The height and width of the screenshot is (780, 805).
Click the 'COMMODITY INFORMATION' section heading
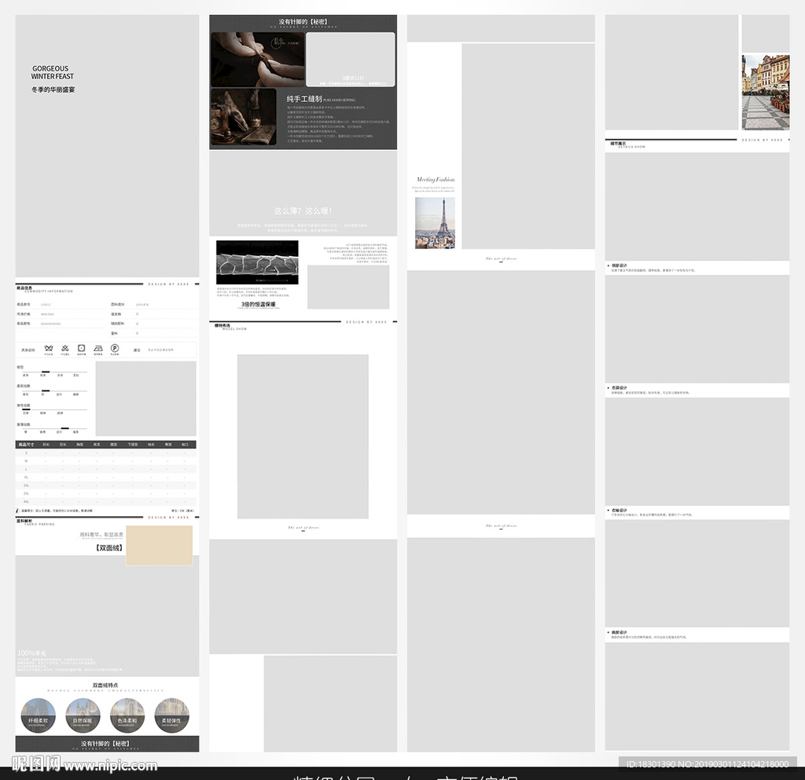tap(49, 291)
